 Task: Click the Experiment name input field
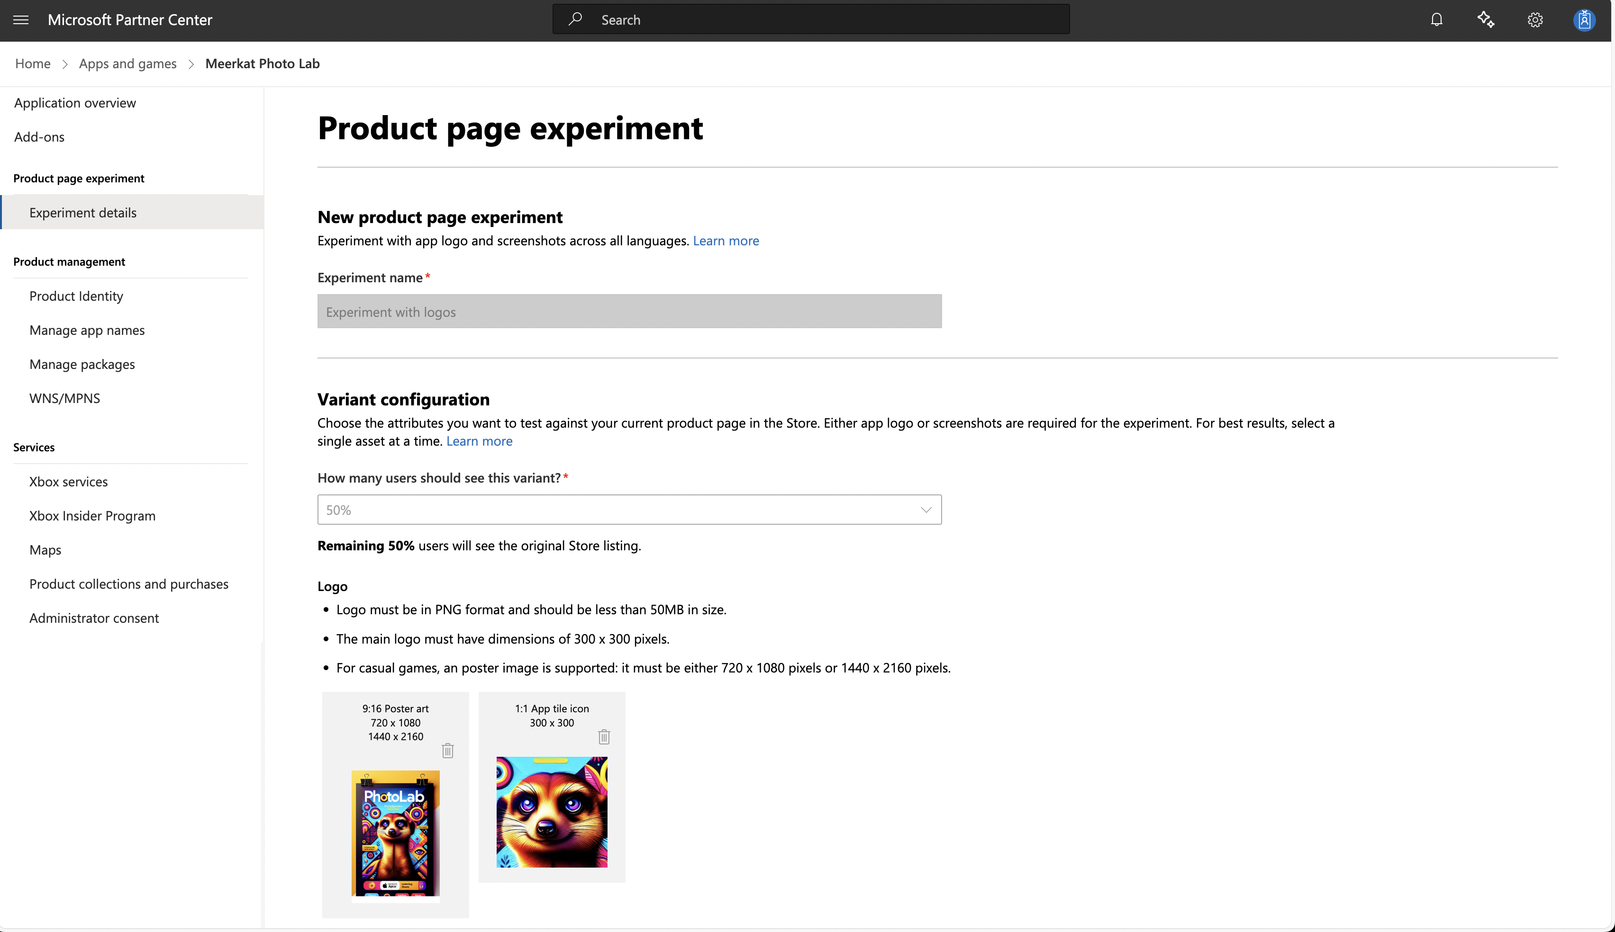(629, 312)
